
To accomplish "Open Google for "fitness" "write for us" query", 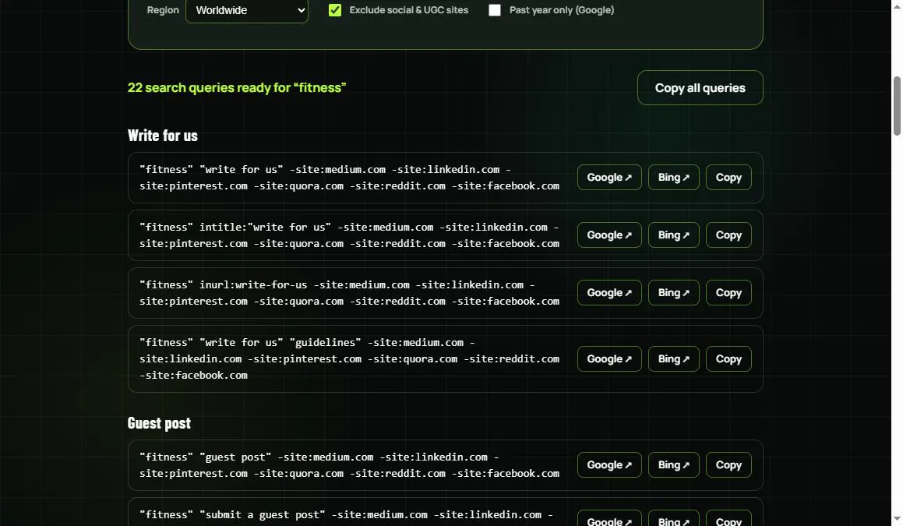I will pyautogui.click(x=609, y=178).
